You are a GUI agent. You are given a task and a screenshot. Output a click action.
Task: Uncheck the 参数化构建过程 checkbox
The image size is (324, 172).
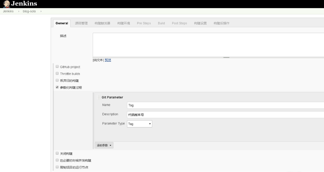[x=57, y=87]
